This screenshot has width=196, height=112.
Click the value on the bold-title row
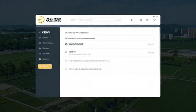(x=150, y=44)
